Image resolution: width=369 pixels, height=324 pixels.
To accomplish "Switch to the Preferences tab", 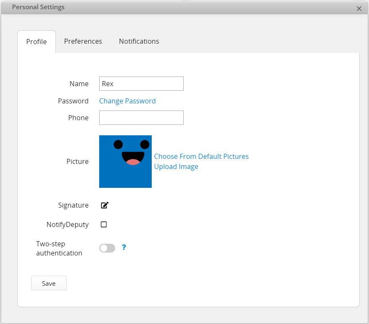I will point(83,41).
